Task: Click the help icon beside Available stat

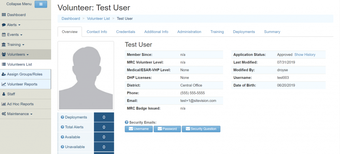Action: point(62,137)
